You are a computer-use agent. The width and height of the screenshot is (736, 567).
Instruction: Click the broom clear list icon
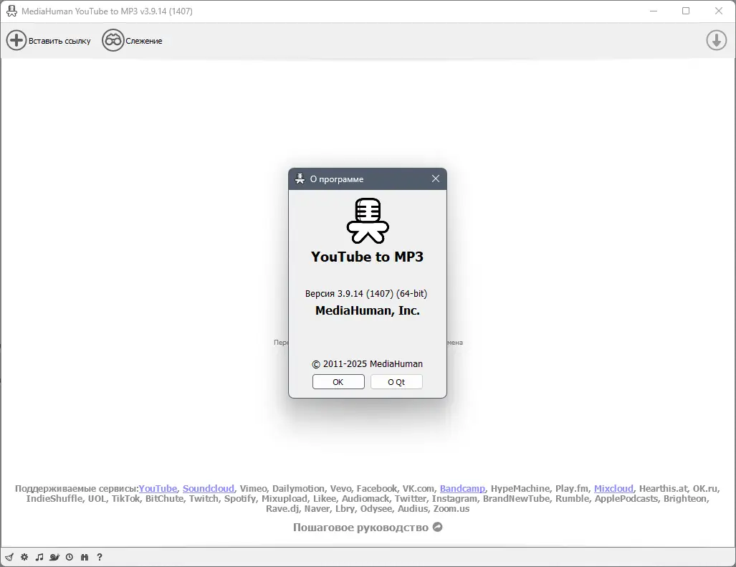click(9, 557)
